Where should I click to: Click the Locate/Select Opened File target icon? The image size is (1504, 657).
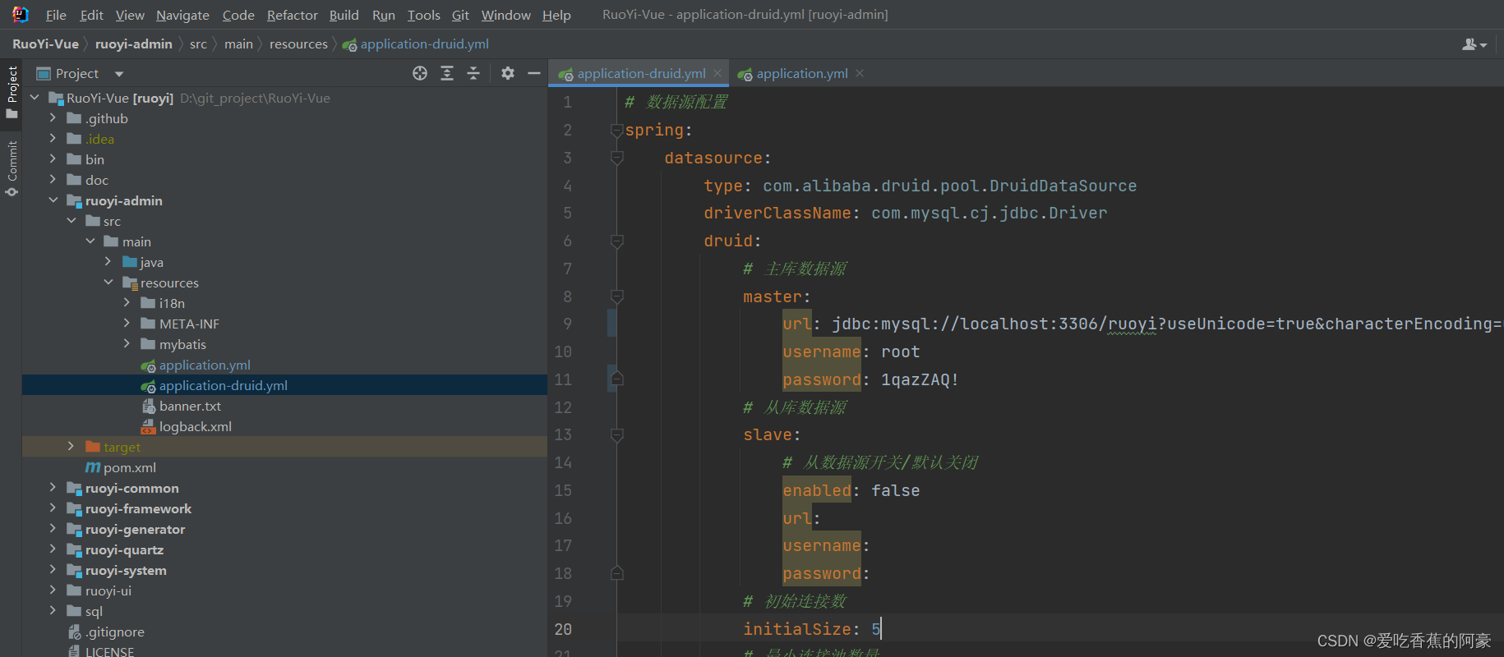[x=420, y=73]
